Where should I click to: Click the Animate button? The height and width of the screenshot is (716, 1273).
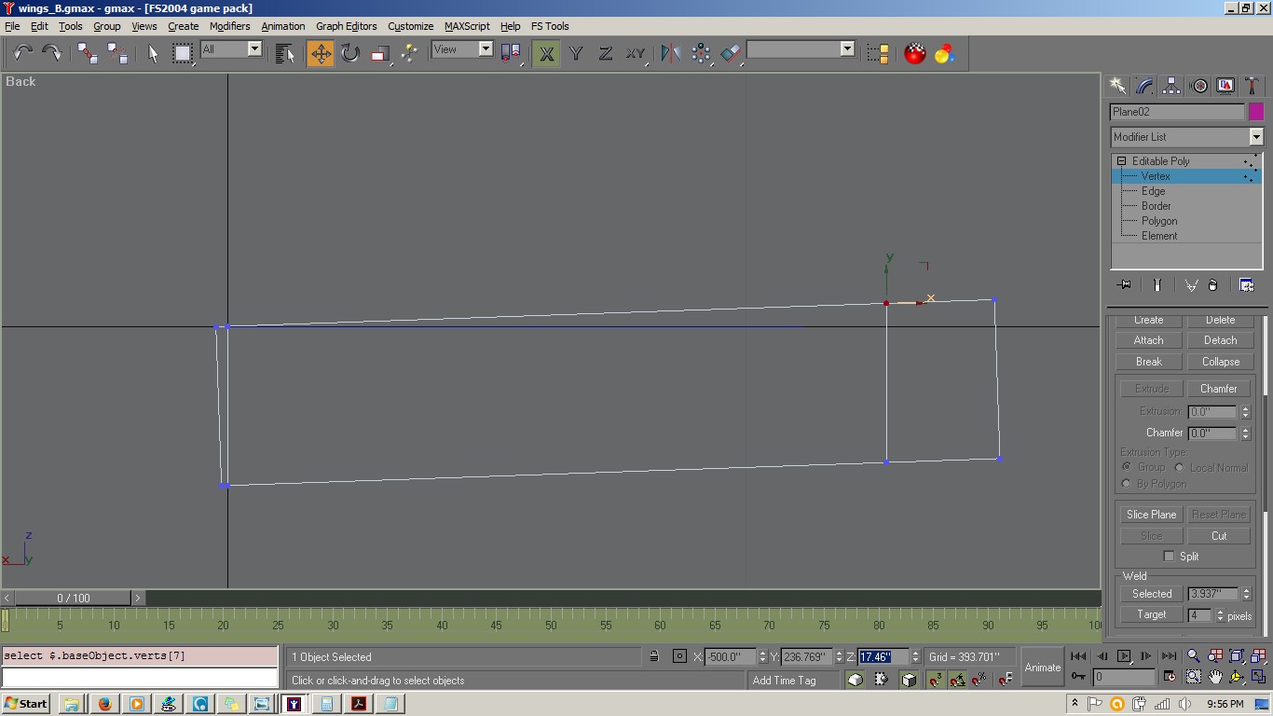(x=1043, y=668)
